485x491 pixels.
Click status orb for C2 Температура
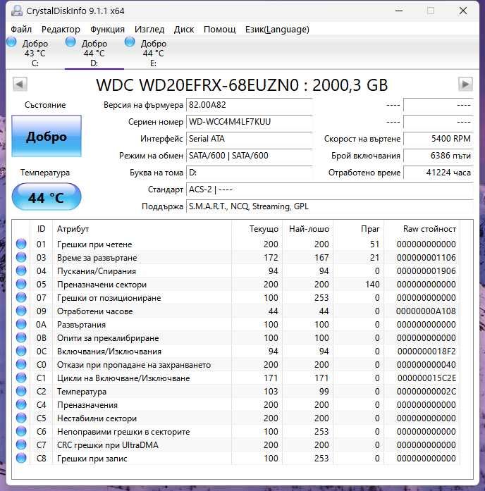pyautogui.click(x=21, y=391)
